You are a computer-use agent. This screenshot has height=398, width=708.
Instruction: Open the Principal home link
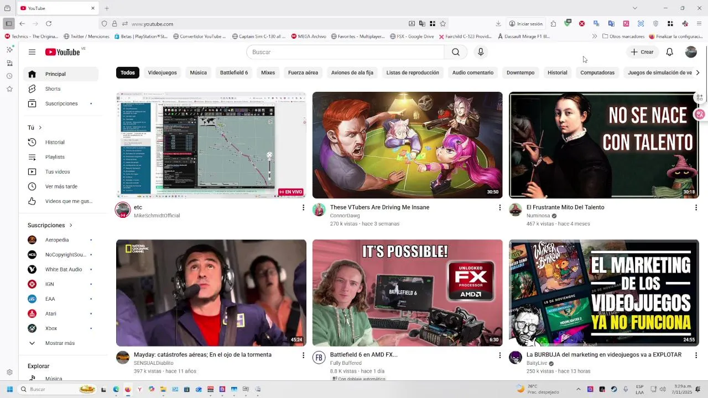(61, 74)
